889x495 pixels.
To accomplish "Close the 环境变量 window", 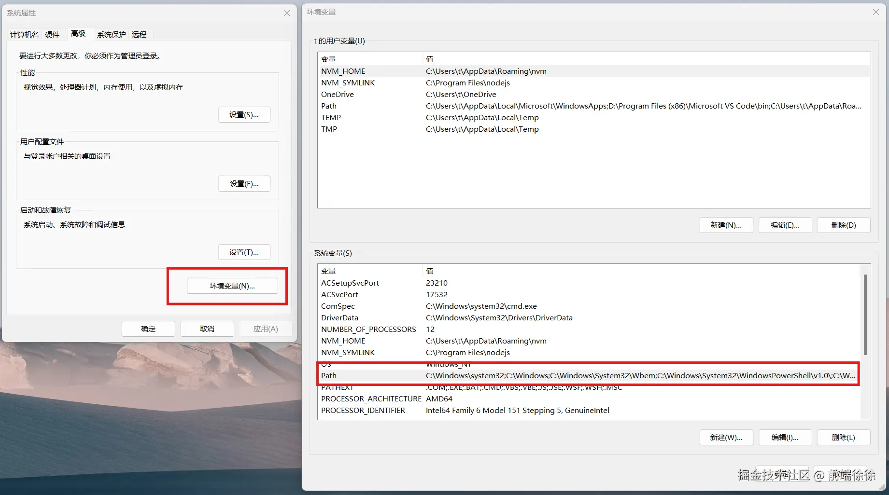I will point(876,12).
